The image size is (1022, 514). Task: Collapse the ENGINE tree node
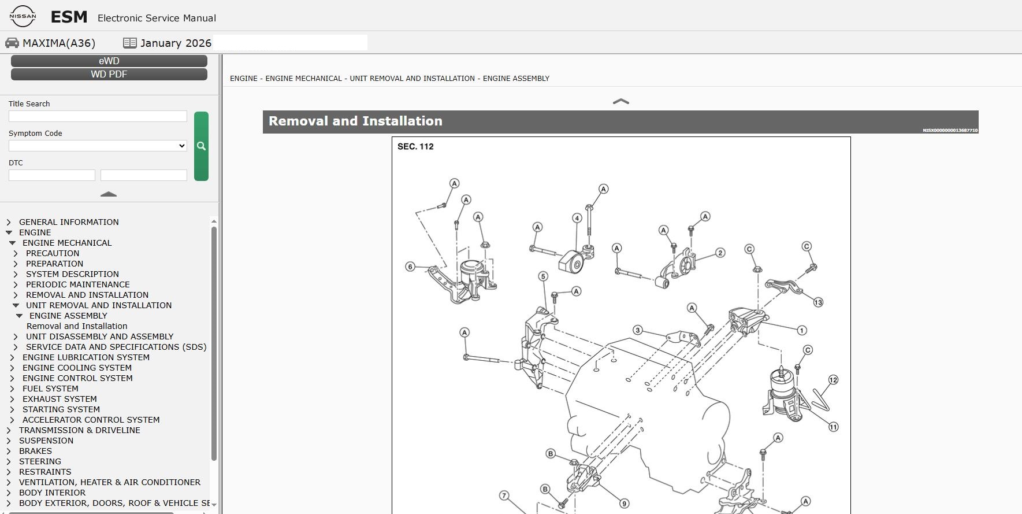[9, 232]
